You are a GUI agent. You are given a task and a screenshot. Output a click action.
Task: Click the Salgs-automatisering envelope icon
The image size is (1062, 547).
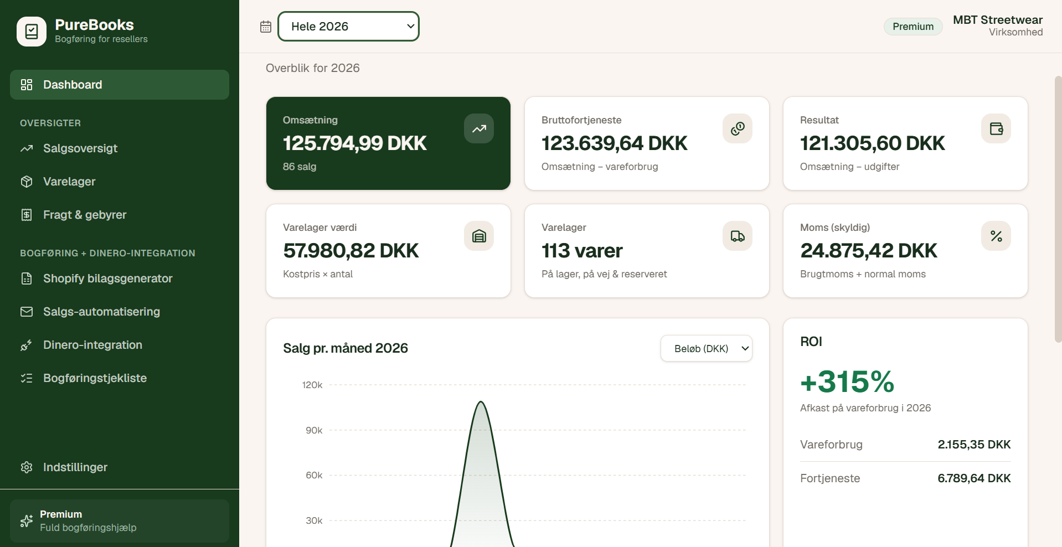(x=27, y=312)
